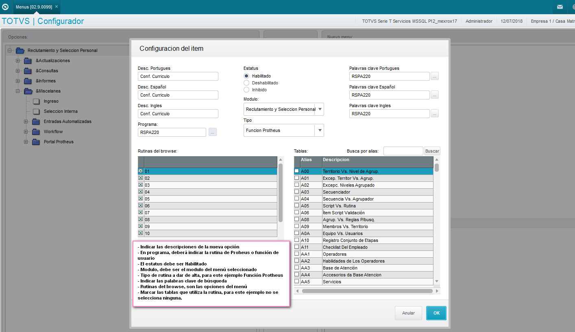Check the A00 table alias checkbox
This screenshot has height=332, width=575.
tap(297, 171)
